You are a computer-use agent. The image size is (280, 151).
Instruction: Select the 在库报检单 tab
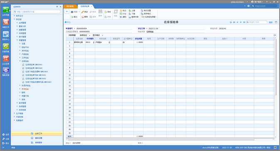85,6
